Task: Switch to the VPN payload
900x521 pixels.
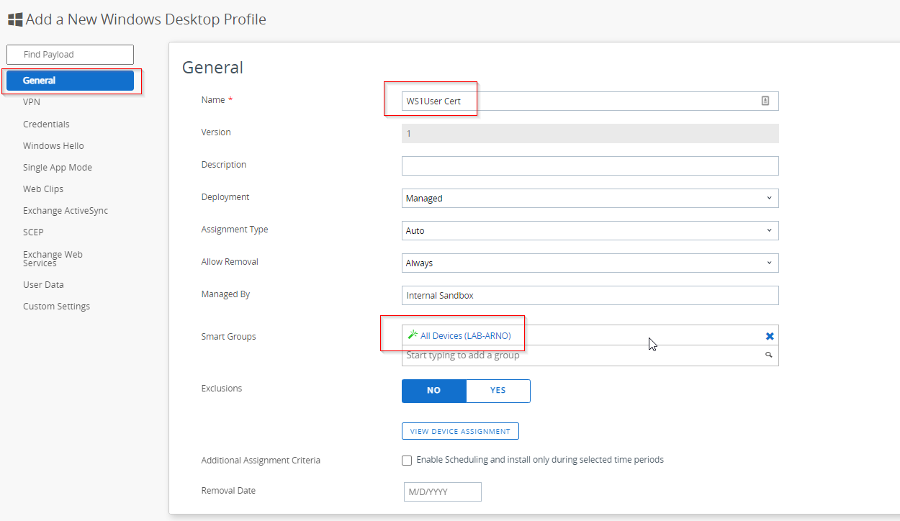Action: tap(31, 101)
